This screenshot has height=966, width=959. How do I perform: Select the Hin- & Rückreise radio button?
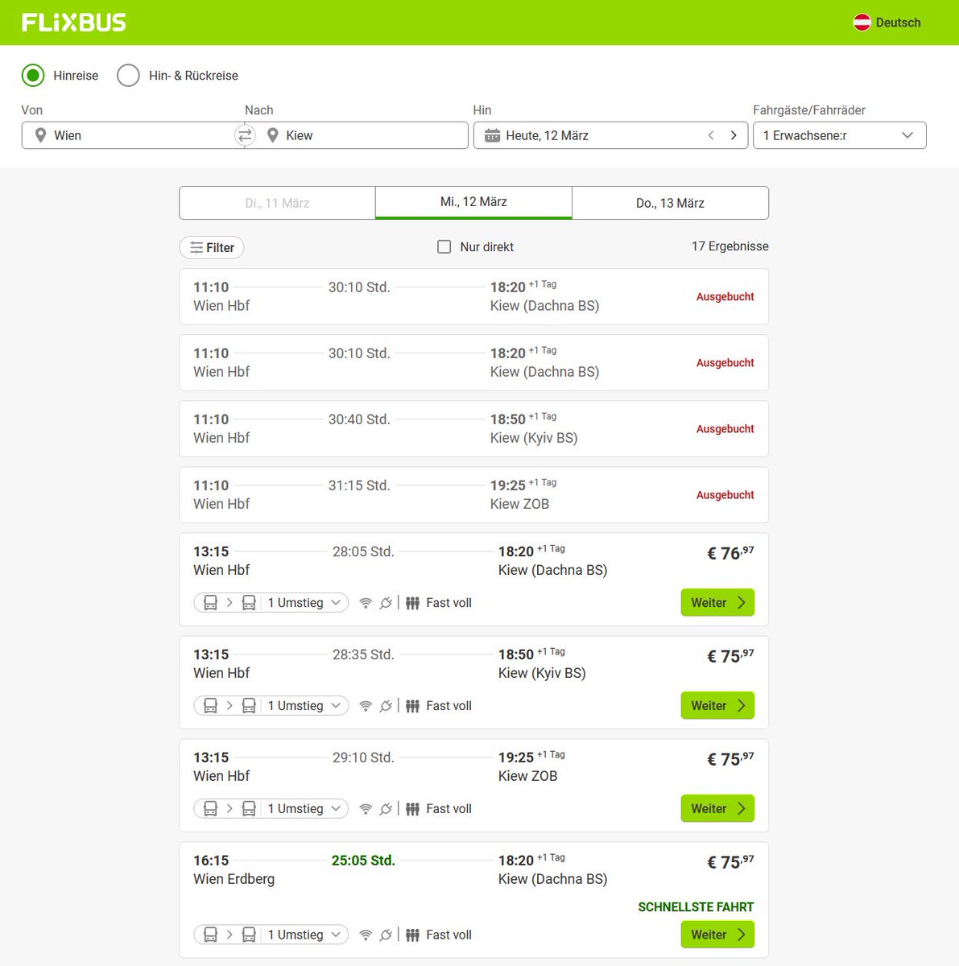point(128,76)
